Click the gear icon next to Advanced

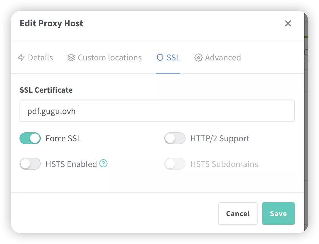pyautogui.click(x=198, y=57)
